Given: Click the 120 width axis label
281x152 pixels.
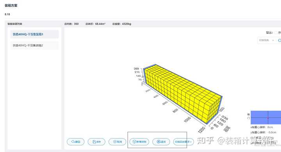Looking at the screenshot, I should click(220, 123).
